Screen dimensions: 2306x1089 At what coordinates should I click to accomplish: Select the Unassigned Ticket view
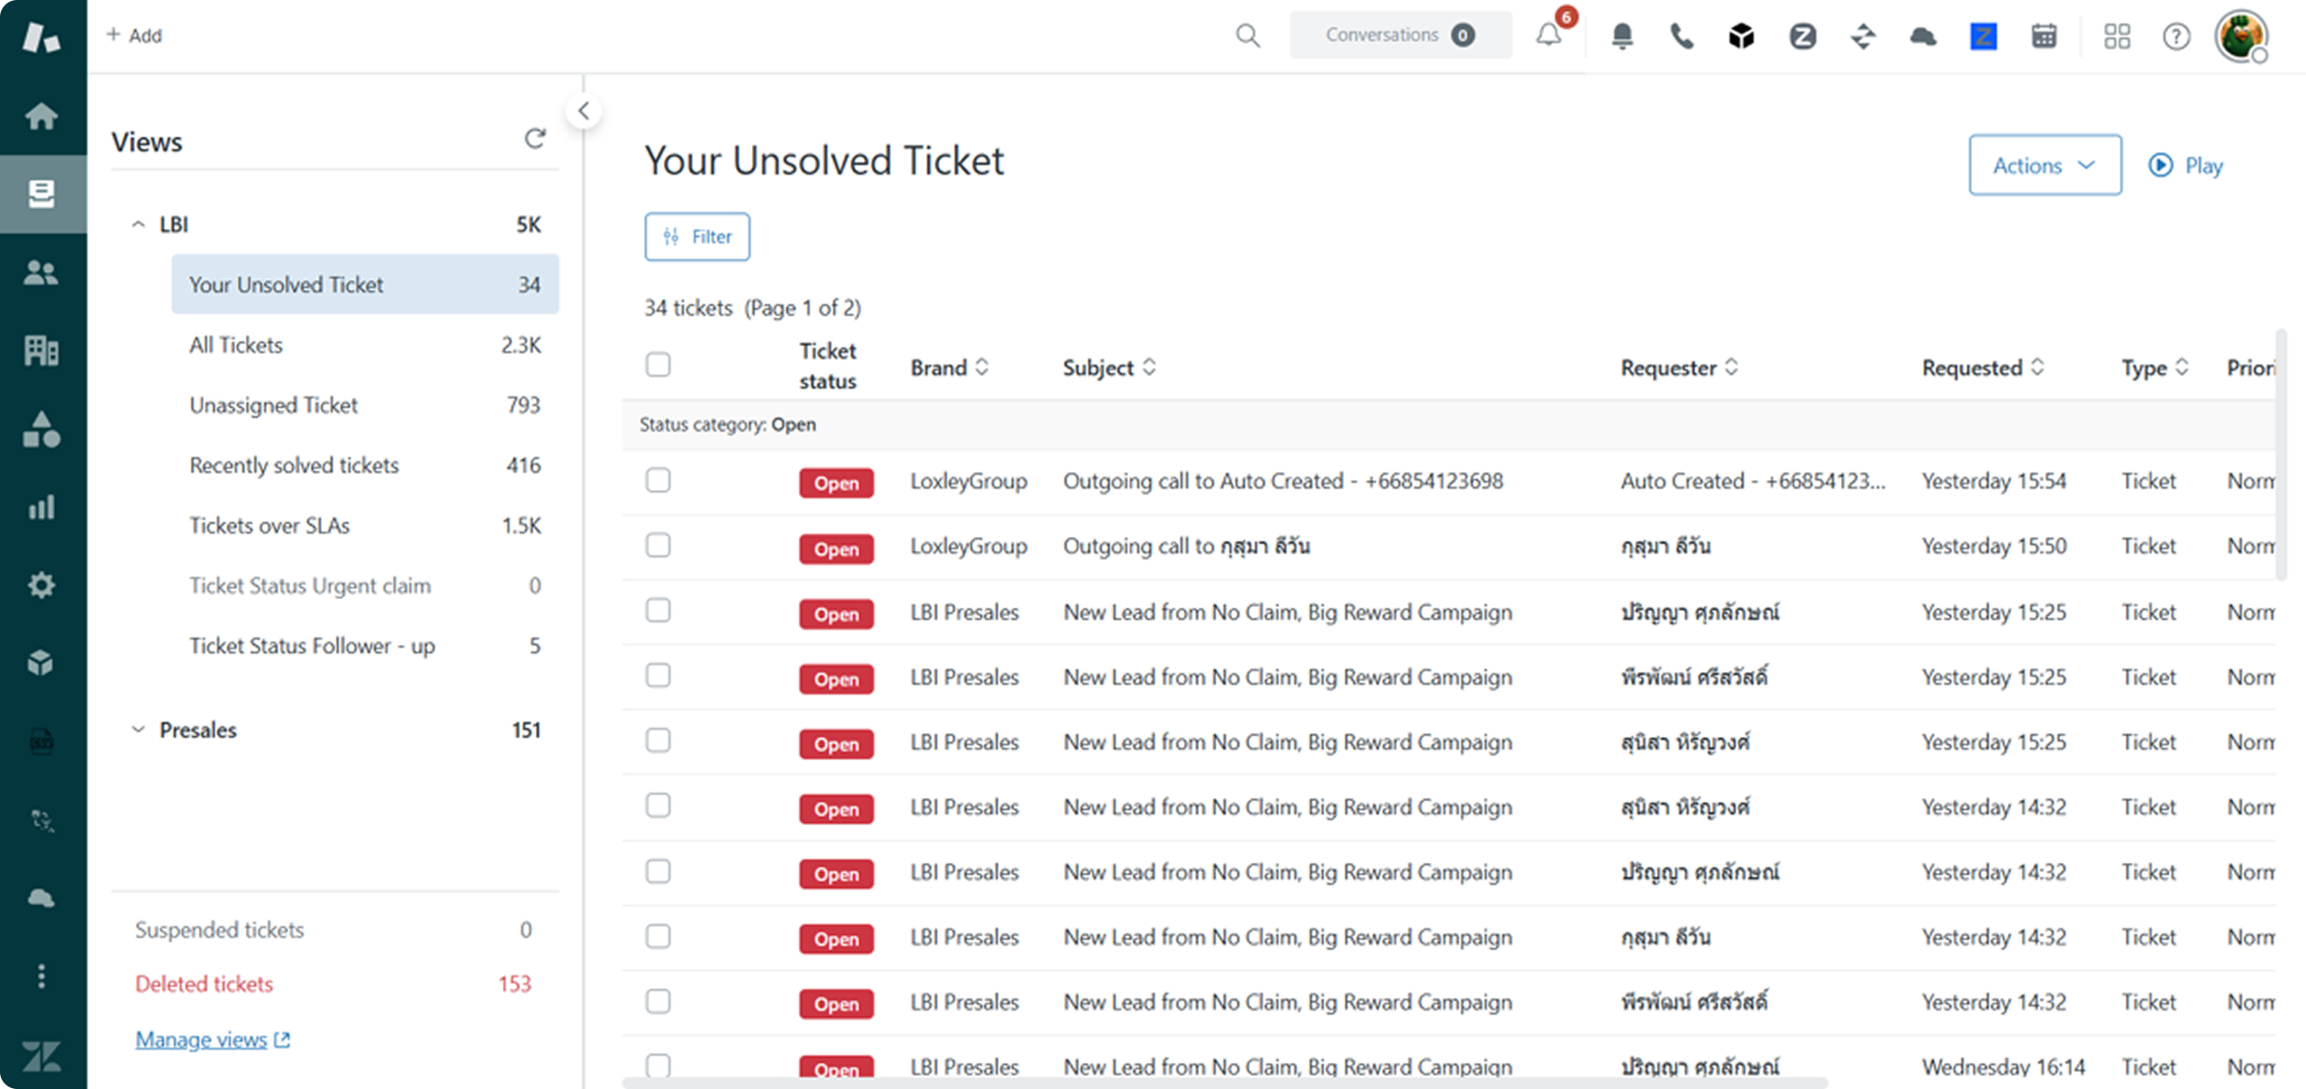pyautogui.click(x=274, y=405)
